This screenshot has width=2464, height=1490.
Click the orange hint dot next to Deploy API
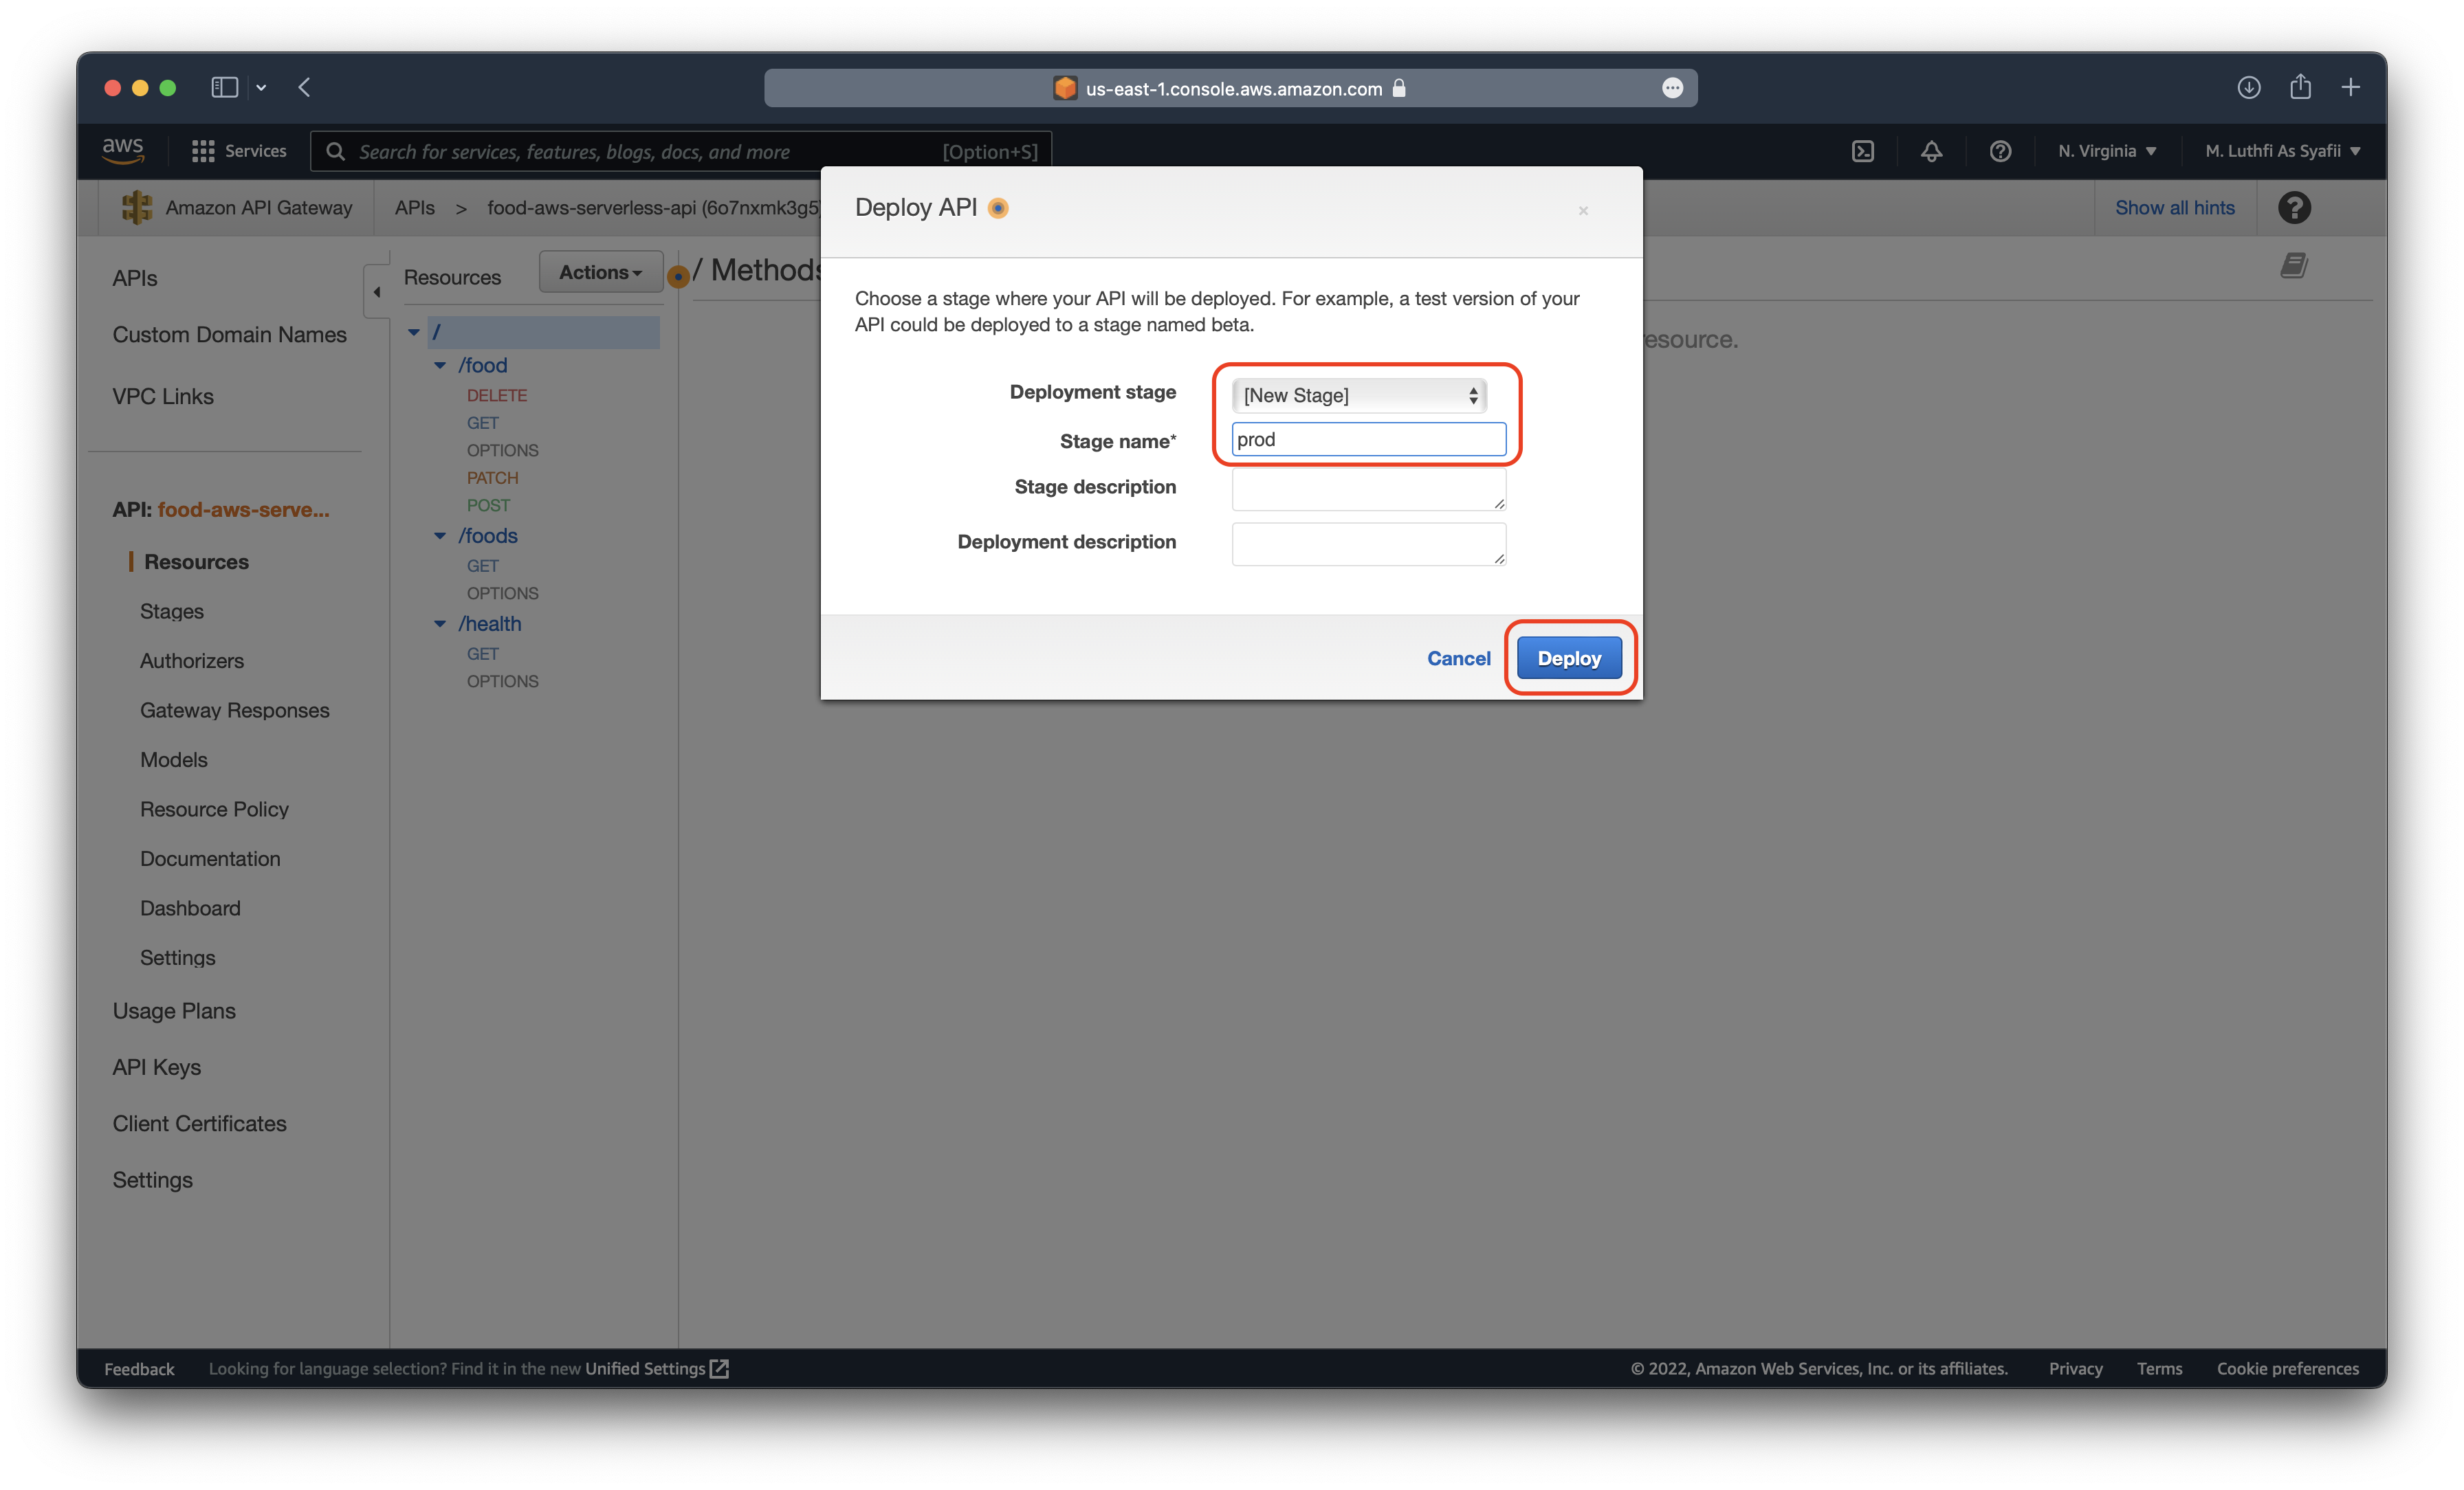pyautogui.click(x=998, y=208)
